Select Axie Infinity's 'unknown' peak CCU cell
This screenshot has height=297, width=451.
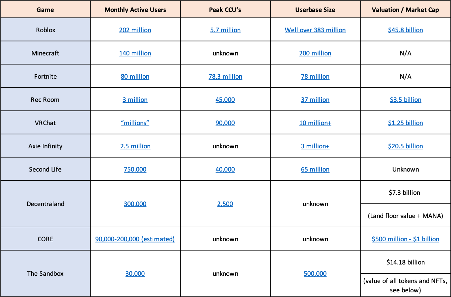225,146
